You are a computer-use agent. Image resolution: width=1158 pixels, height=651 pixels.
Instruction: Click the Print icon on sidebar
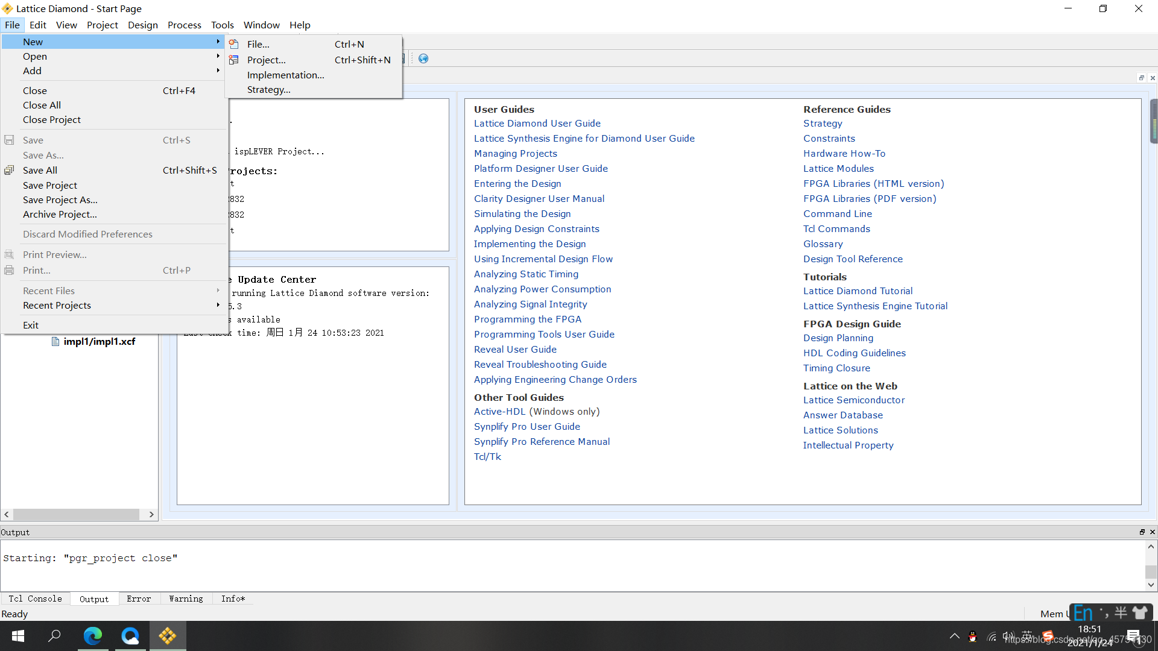click(x=9, y=269)
